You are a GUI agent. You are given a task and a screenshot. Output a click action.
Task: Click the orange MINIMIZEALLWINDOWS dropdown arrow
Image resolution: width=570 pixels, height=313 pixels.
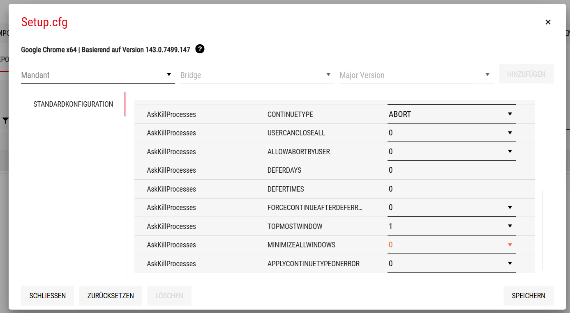(510, 245)
